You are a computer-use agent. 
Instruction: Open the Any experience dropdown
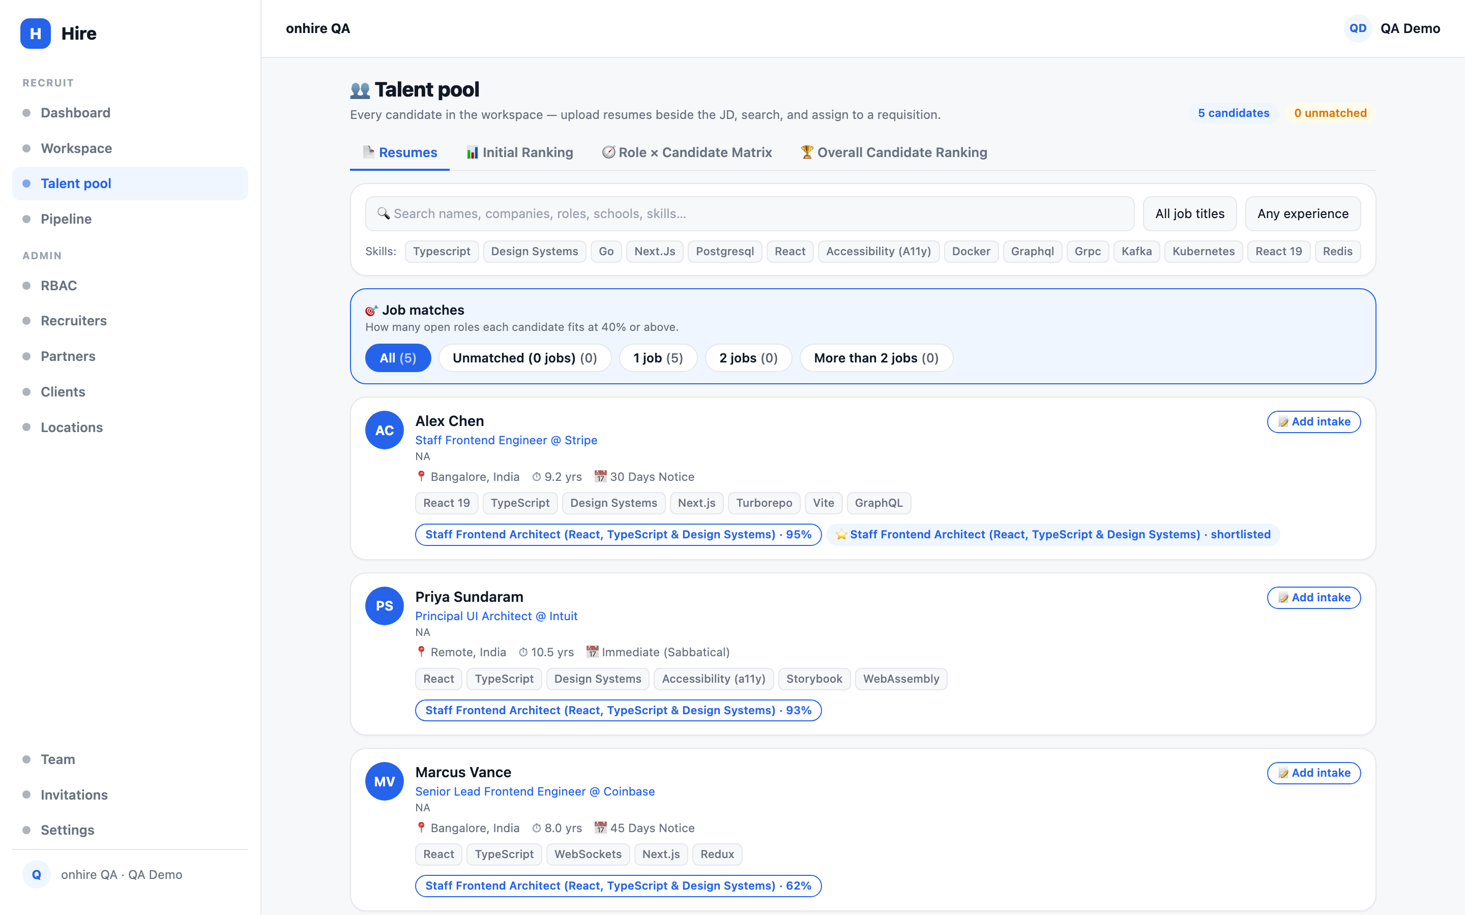pos(1303,213)
